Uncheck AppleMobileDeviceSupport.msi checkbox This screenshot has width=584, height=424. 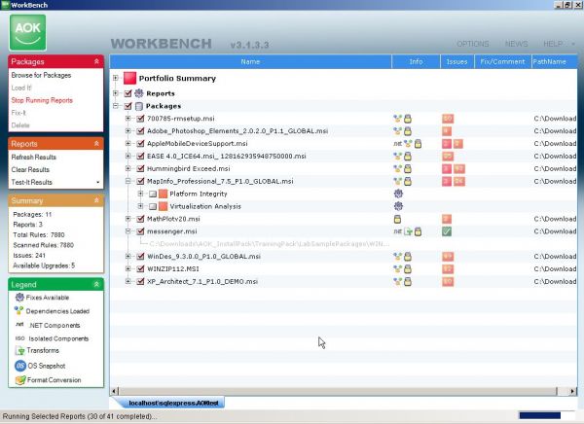point(140,144)
